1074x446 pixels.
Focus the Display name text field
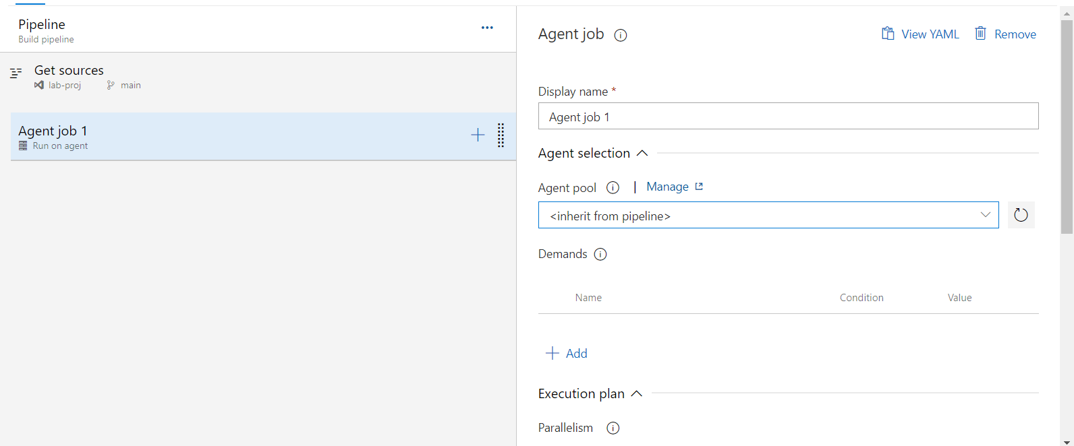[x=788, y=116]
